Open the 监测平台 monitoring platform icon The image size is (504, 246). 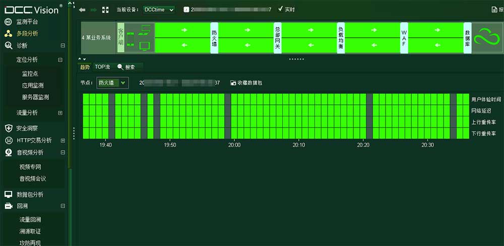point(9,22)
